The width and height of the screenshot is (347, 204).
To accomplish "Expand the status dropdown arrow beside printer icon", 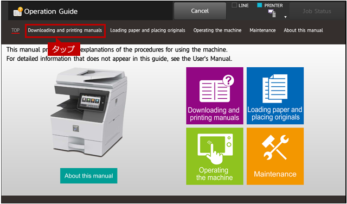I will click(x=286, y=17).
